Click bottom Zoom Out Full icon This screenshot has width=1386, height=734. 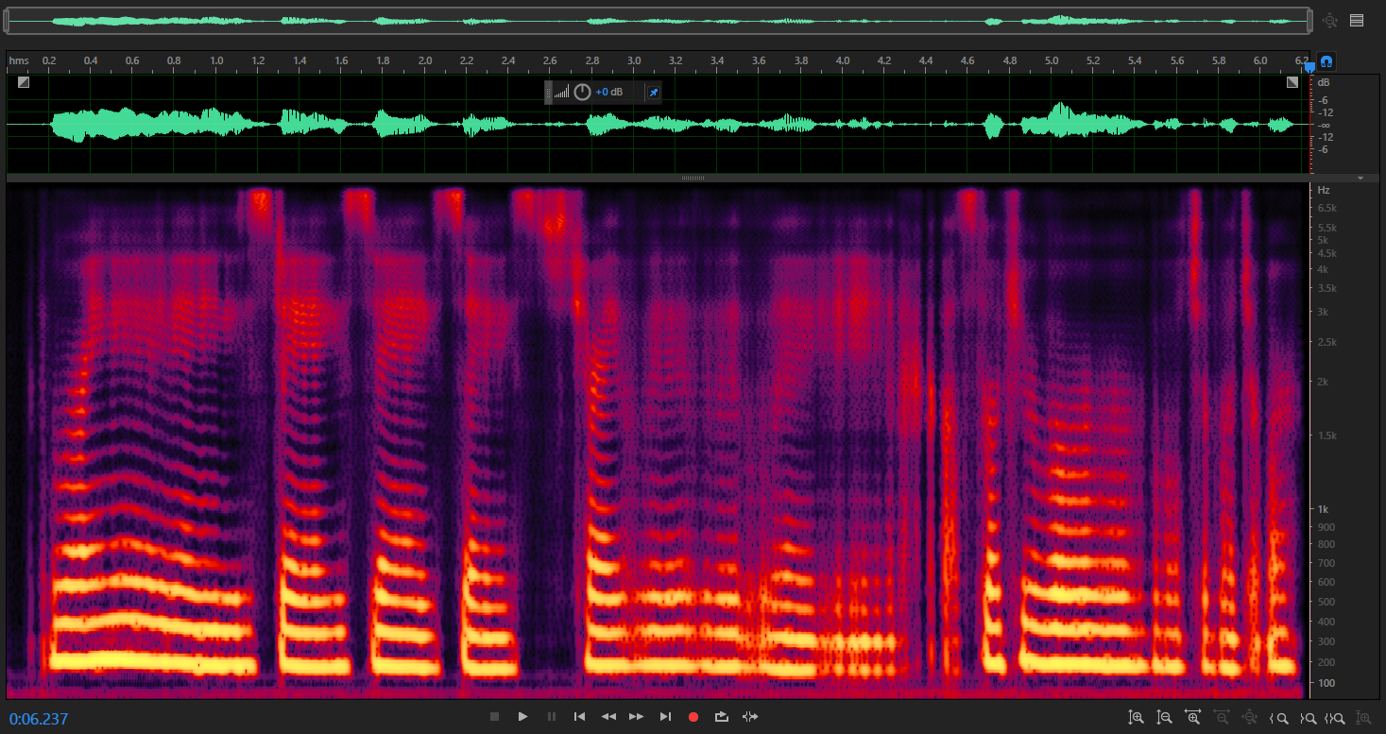[x=1250, y=718]
